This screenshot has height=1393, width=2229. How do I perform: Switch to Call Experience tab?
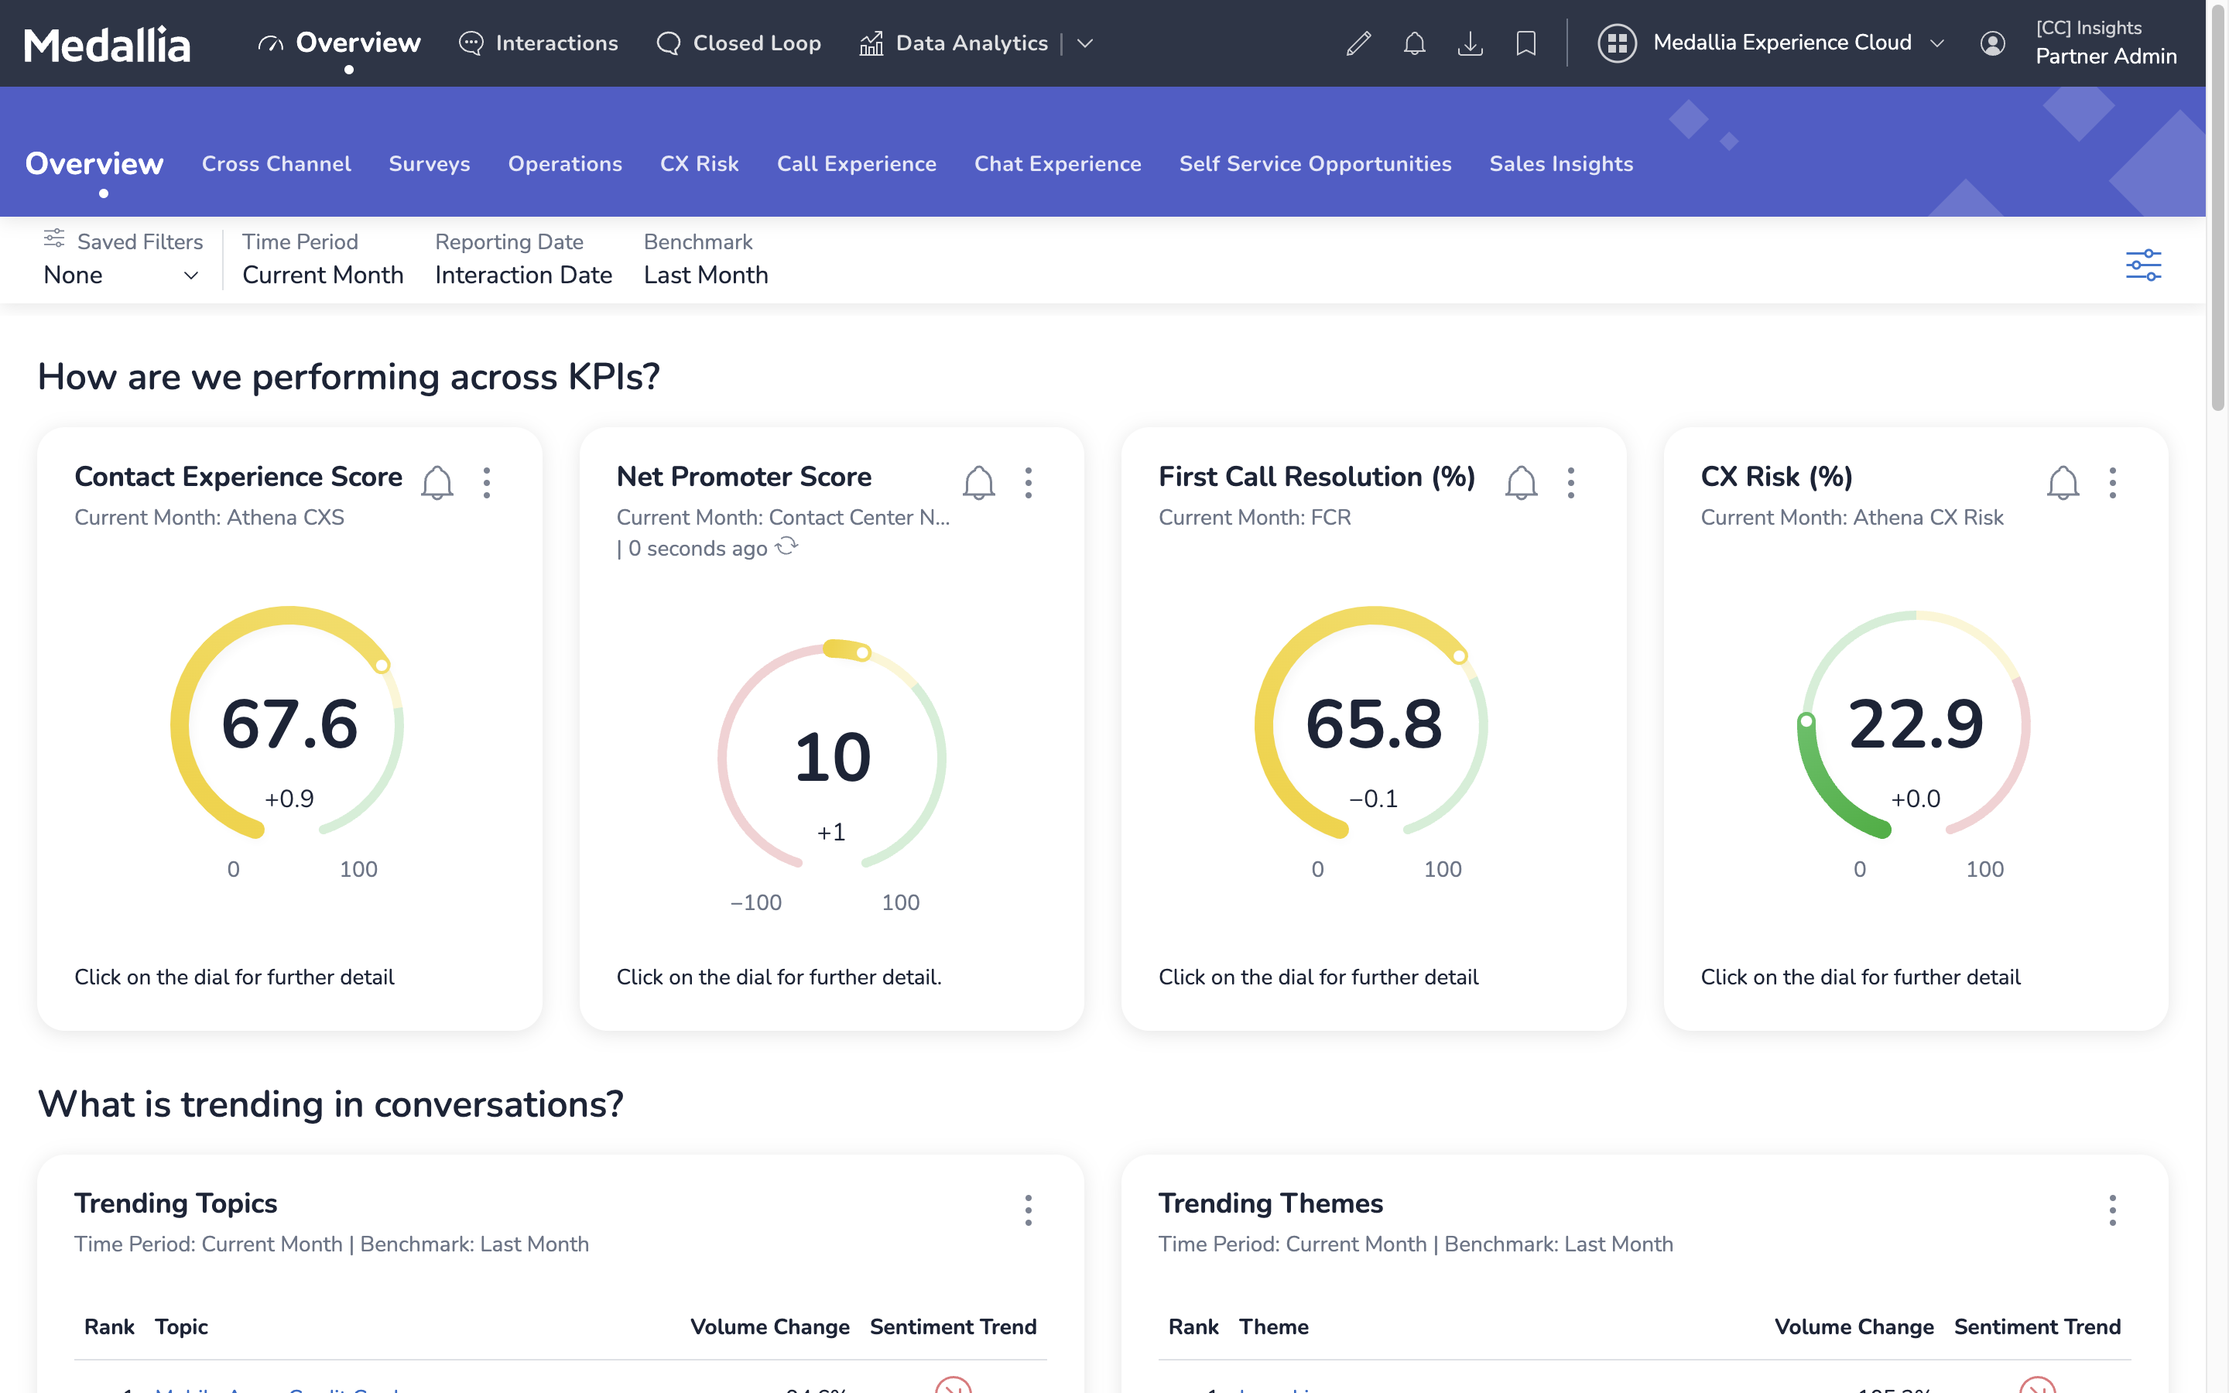[x=857, y=164]
